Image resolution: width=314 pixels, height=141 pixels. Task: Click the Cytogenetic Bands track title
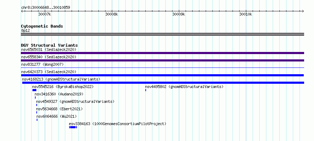[x=42, y=26]
